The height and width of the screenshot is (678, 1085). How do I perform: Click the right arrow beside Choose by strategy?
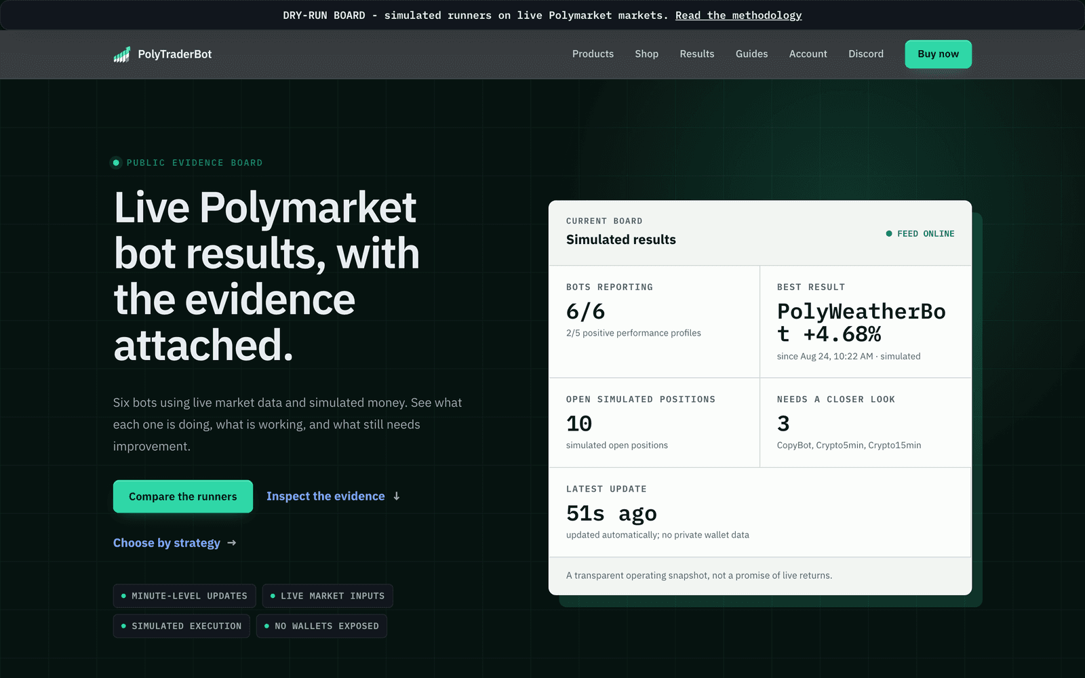[x=232, y=543]
